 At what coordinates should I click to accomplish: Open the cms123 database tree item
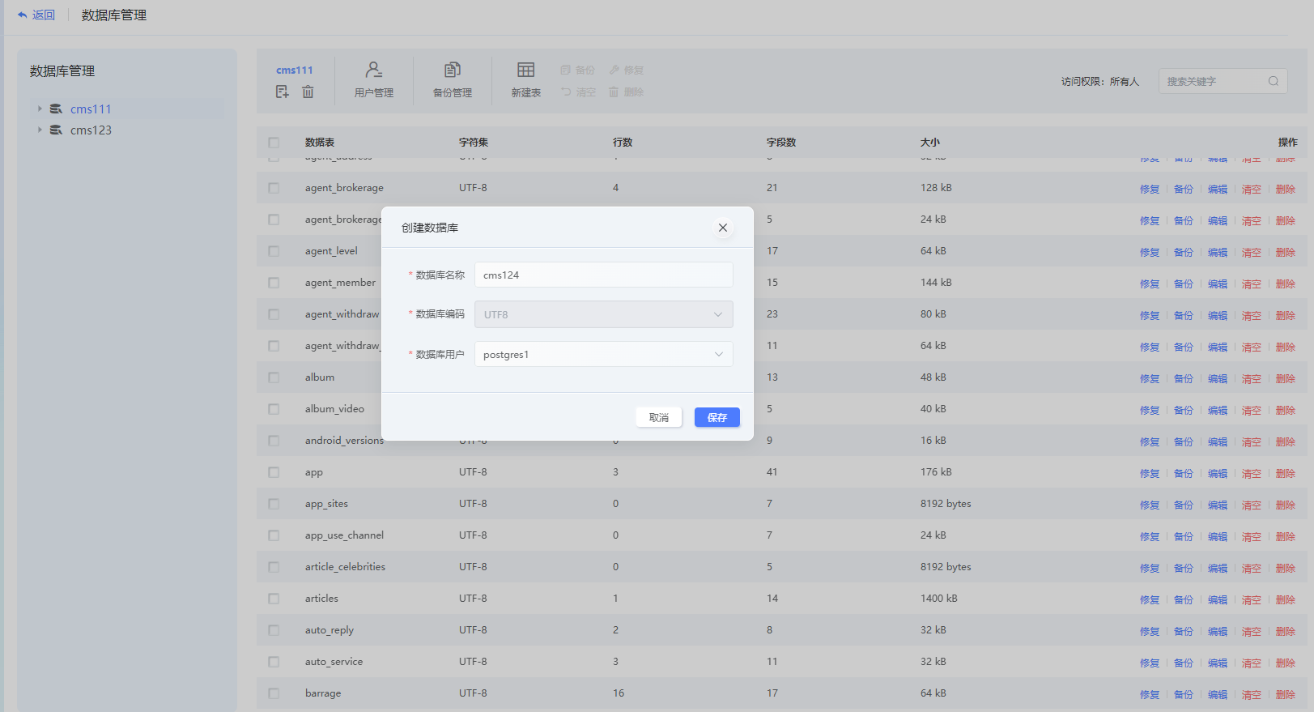click(91, 130)
